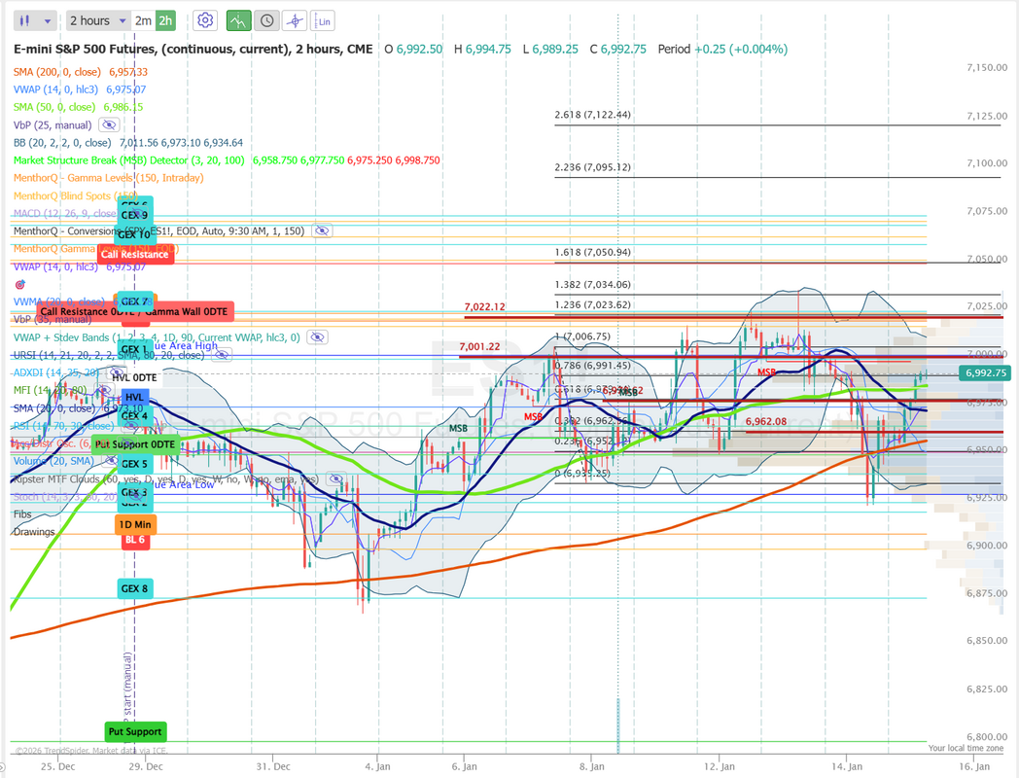Select the 2h timeframe shortcut
This screenshot has width=1019, height=778.
point(164,20)
